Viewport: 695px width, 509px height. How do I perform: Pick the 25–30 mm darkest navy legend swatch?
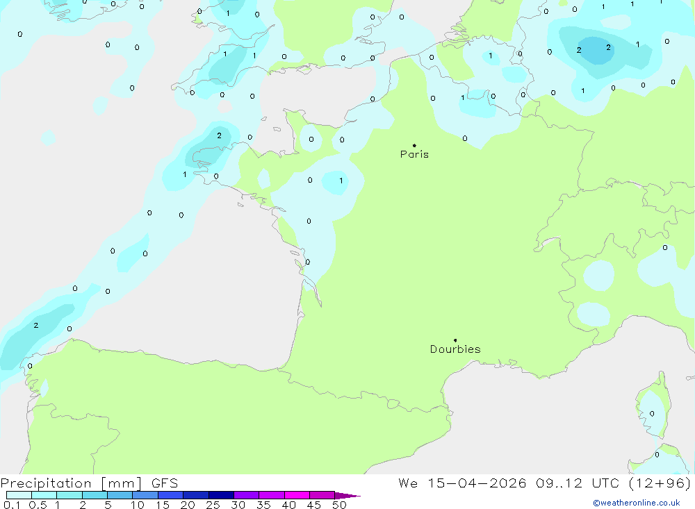point(221,495)
